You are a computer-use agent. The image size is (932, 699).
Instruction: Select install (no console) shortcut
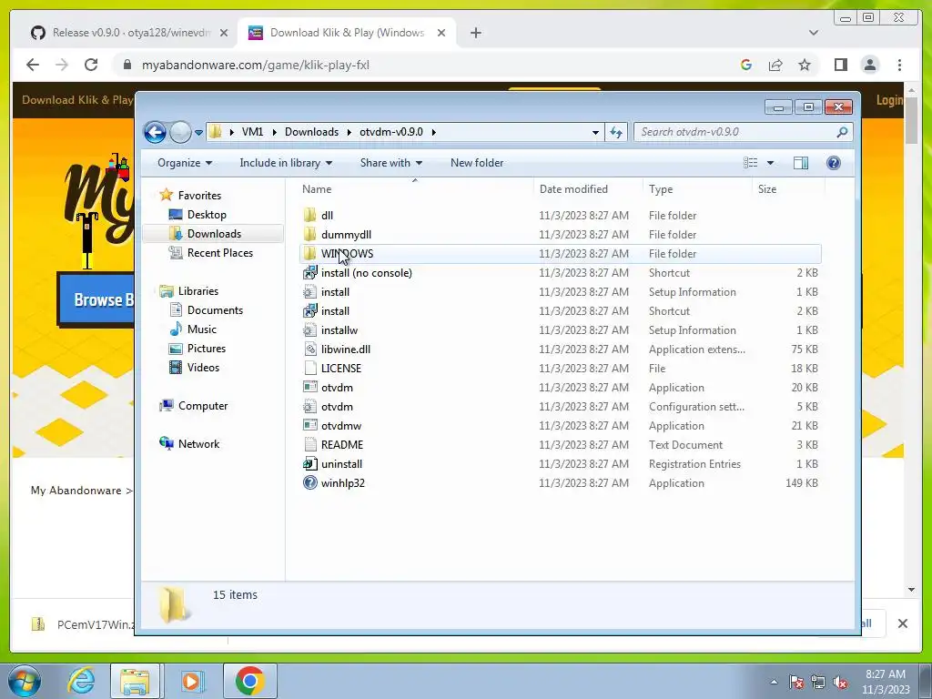[366, 273]
